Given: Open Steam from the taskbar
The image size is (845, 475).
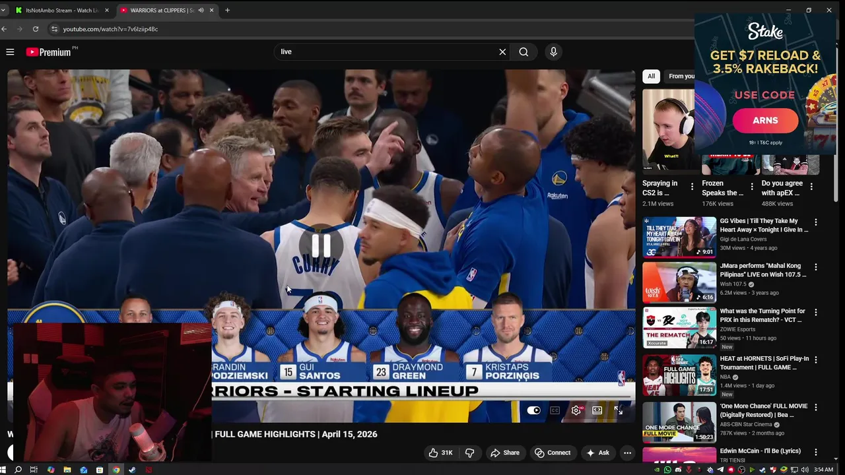Looking at the screenshot, I should [132, 470].
